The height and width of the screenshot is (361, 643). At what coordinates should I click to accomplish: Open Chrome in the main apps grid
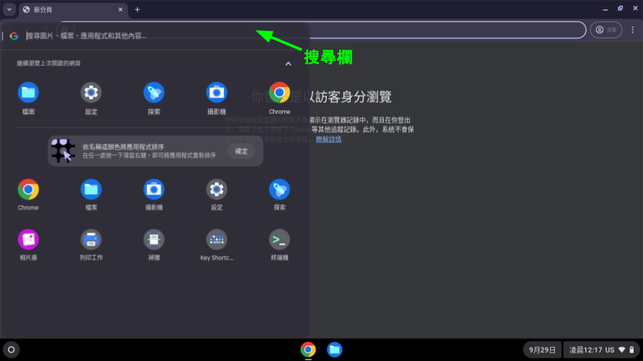click(28, 189)
